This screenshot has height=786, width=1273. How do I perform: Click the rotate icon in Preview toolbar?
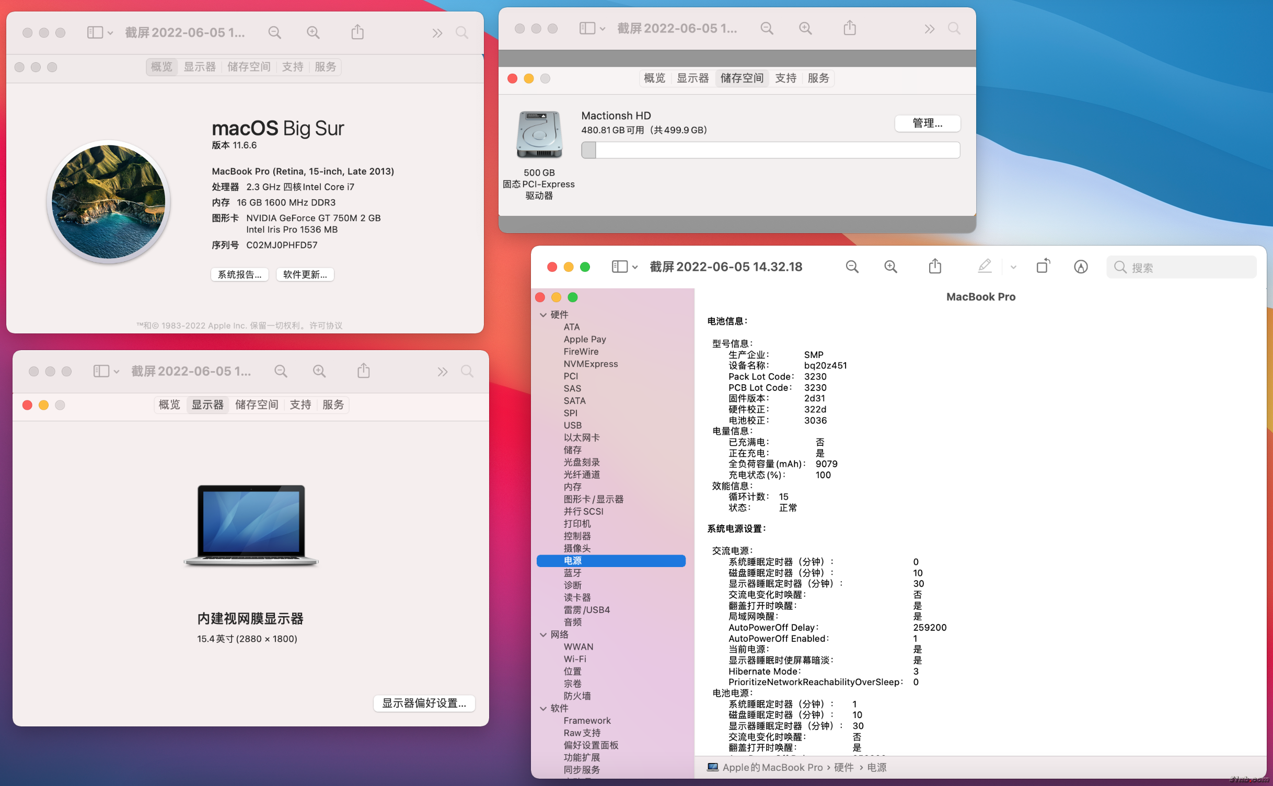pos(1043,266)
